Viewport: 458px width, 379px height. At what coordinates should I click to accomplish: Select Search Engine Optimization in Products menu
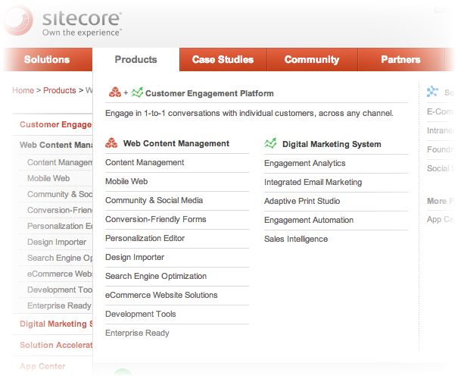[x=156, y=276]
